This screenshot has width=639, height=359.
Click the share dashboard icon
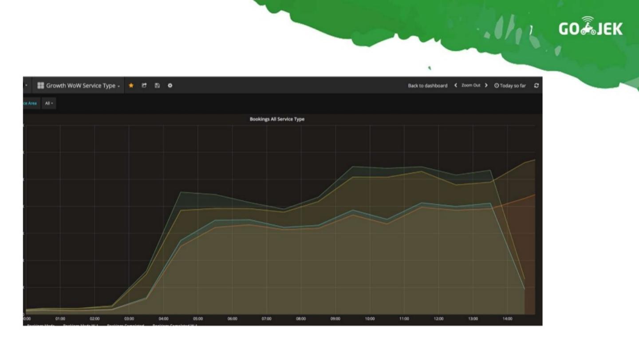[x=144, y=86]
